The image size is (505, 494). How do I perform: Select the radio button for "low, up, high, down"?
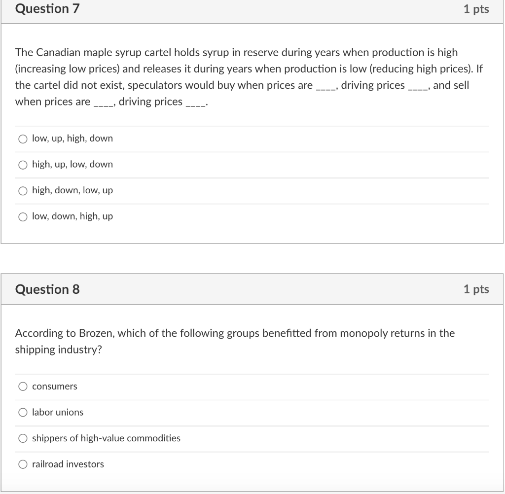[x=23, y=139]
